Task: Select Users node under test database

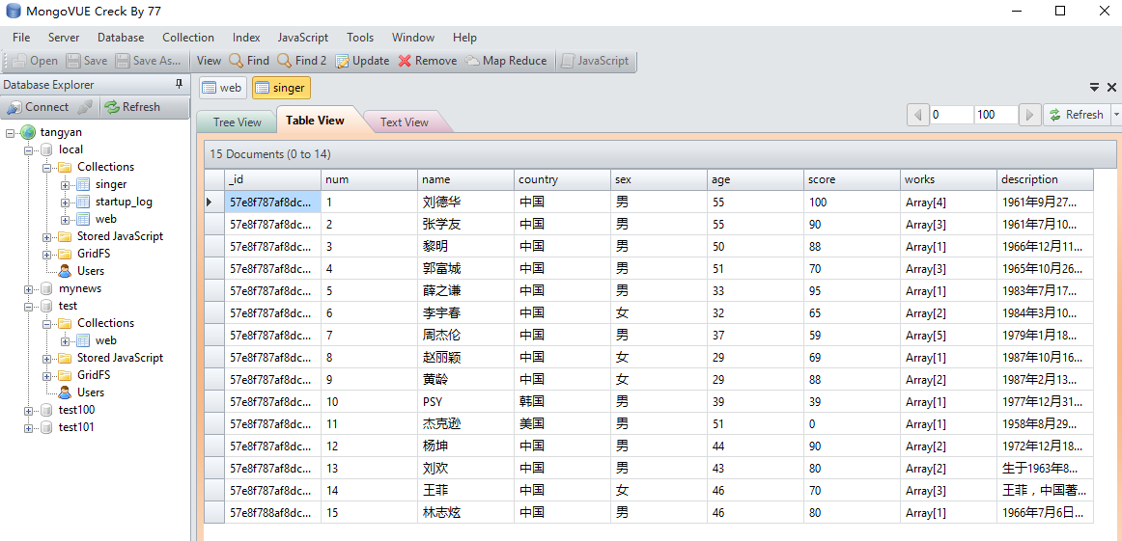Action: 90,392
